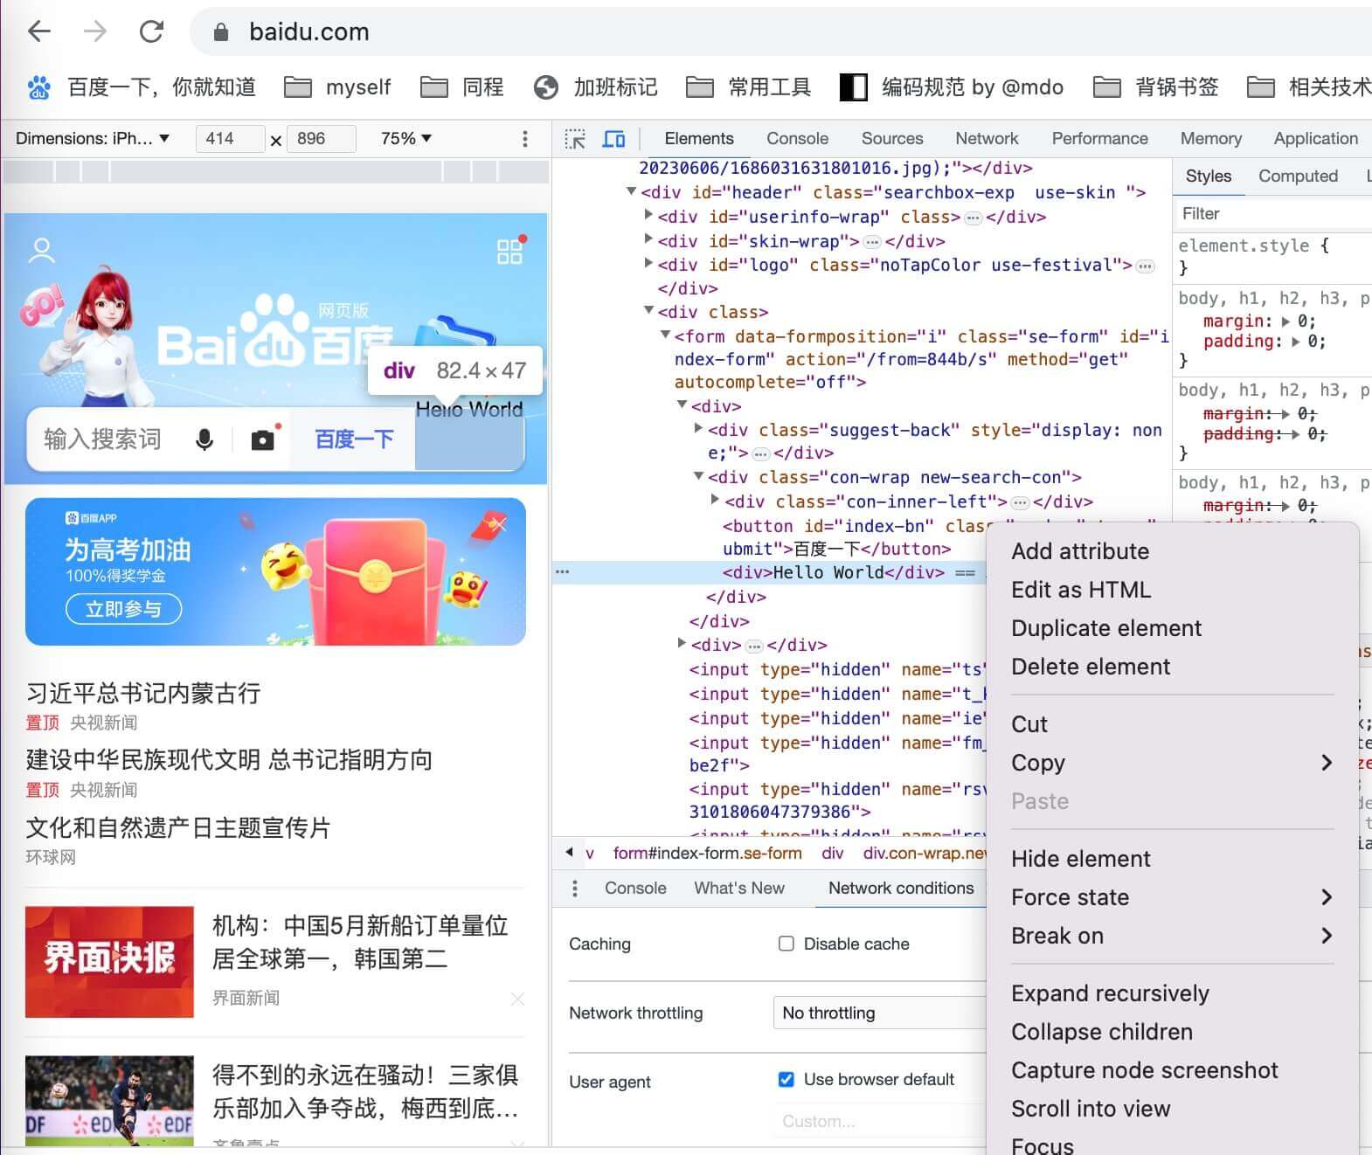
Task: Open the 编码规范 by @mdo bookmark
Action: click(952, 87)
